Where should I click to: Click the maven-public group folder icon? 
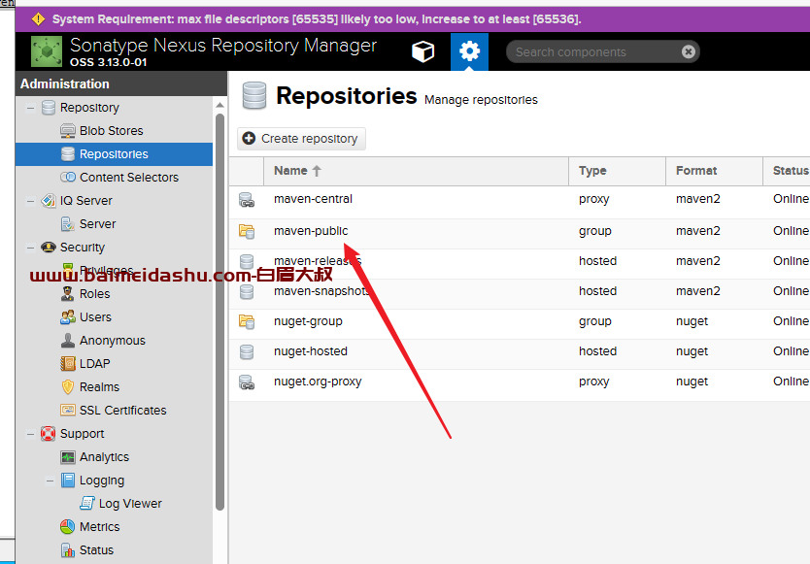tap(247, 231)
